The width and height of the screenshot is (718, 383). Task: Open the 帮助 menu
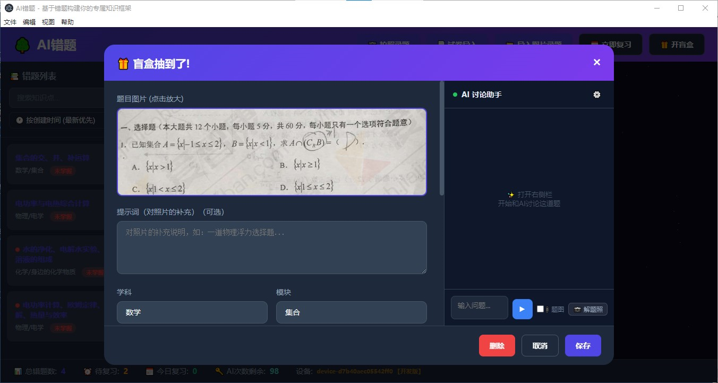[67, 22]
